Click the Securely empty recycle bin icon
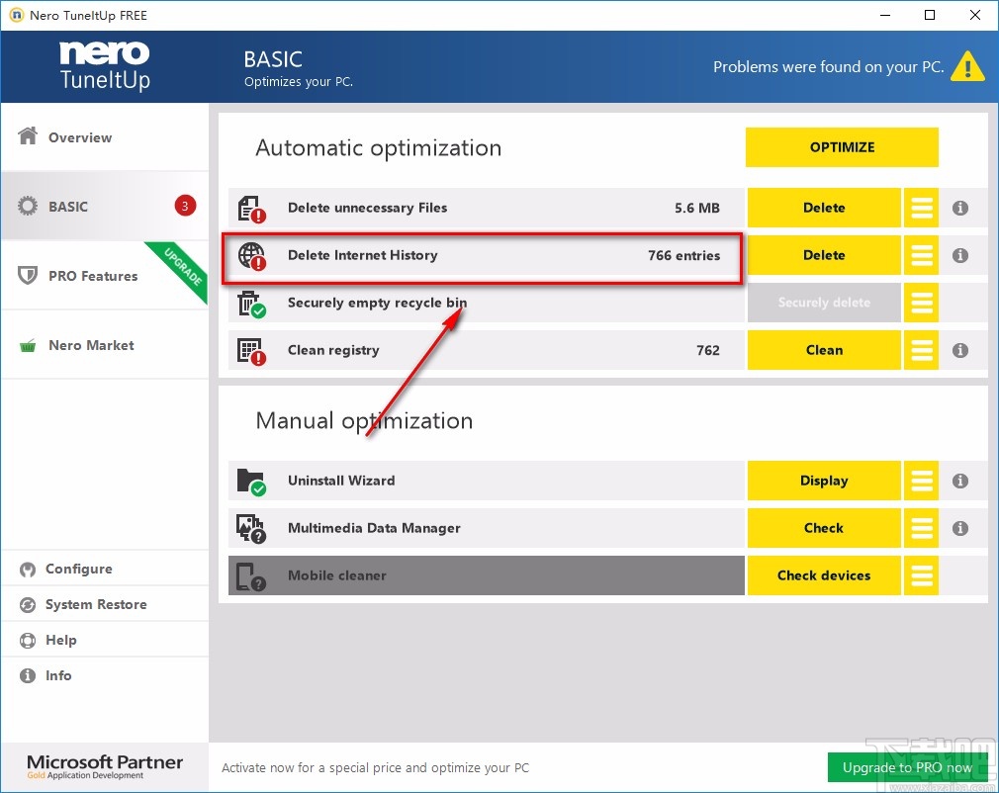Viewport: 999px width, 793px height. click(x=251, y=304)
